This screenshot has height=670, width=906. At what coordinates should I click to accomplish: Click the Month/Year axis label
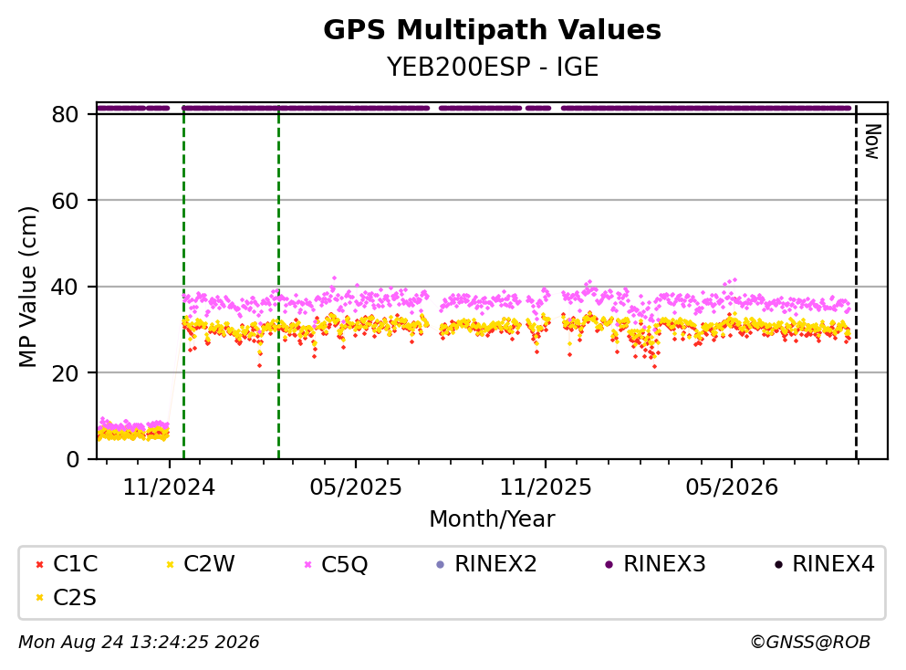click(493, 519)
